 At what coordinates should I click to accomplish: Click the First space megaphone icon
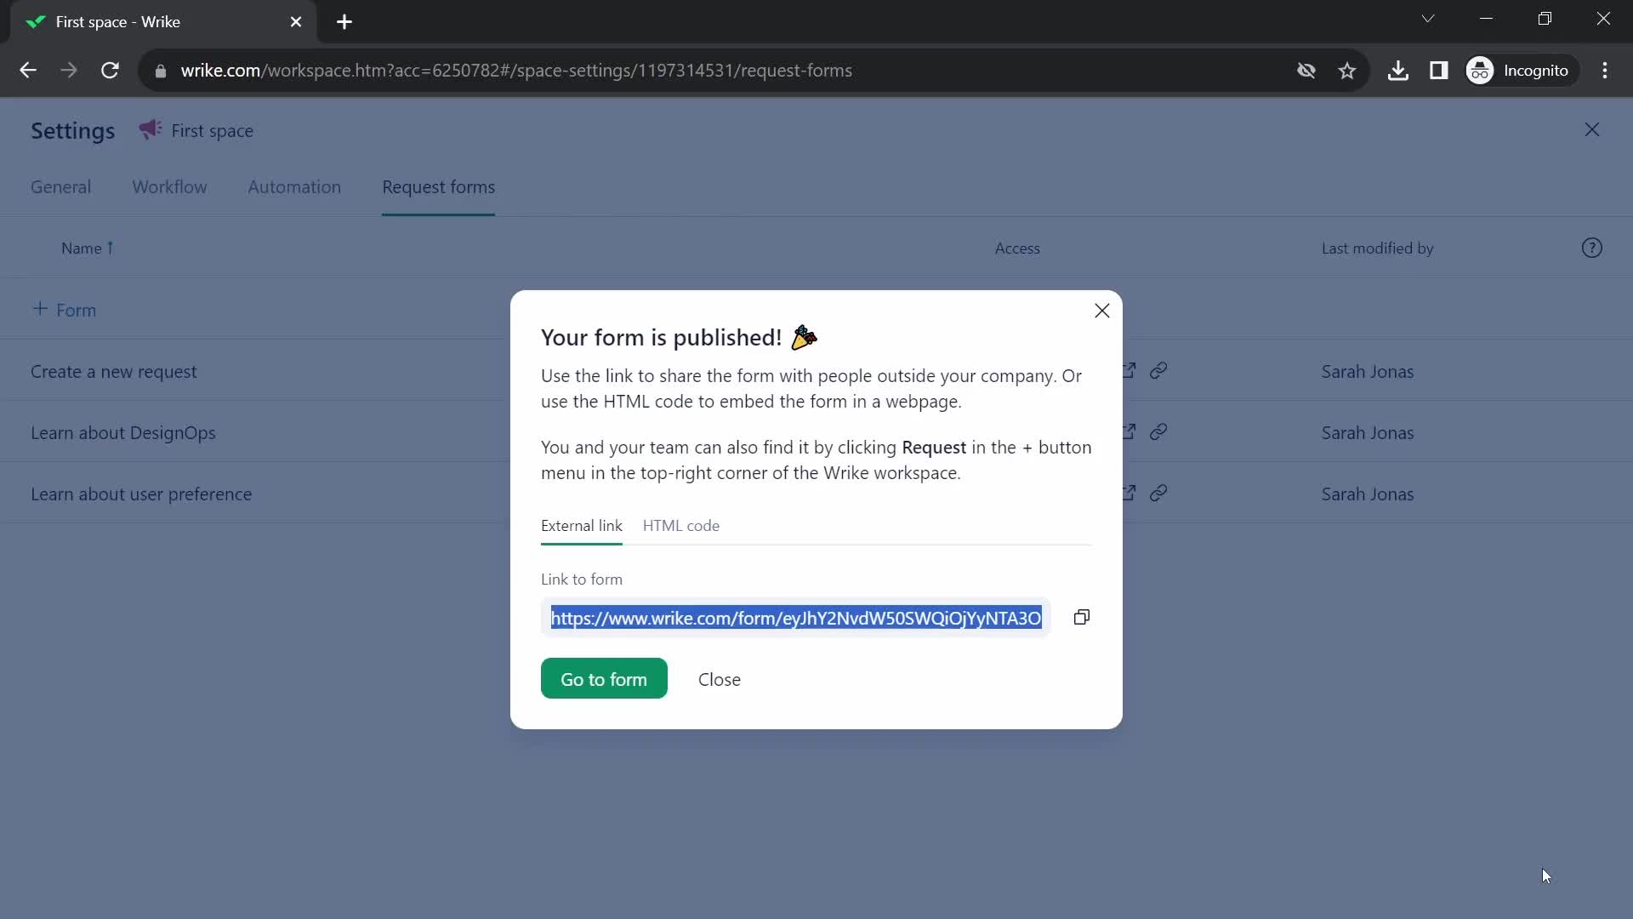pyautogui.click(x=150, y=129)
